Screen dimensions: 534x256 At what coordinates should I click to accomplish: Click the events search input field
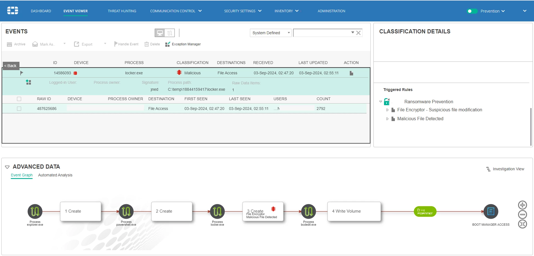pyautogui.click(x=322, y=33)
